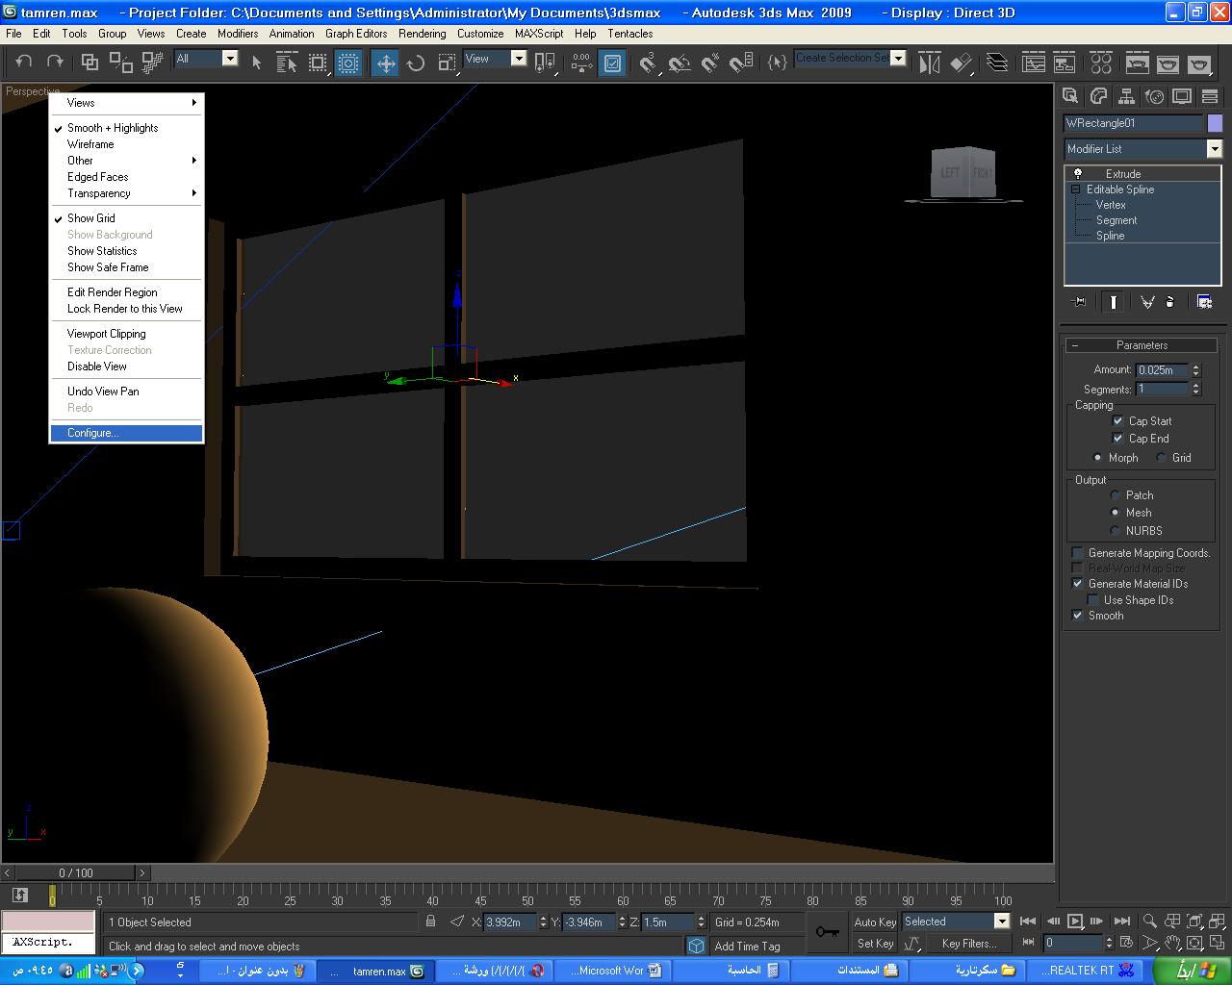This screenshot has height=985, width=1232.
Task: Select Patch output option
Action: [1115, 495]
